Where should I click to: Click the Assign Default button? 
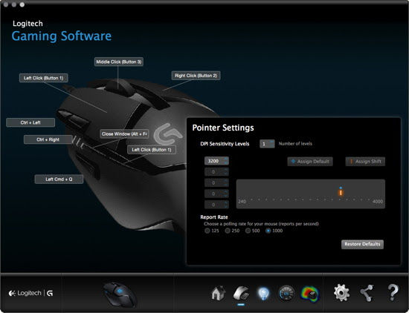[x=310, y=161]
